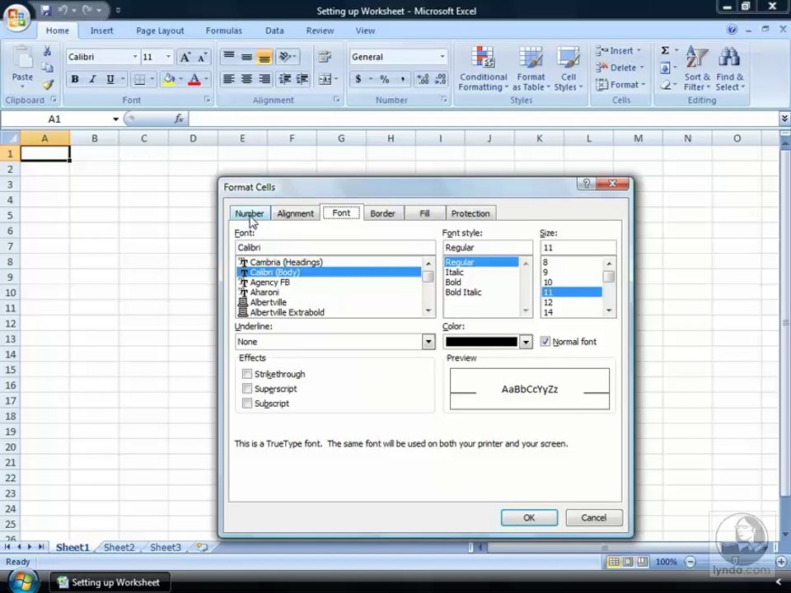791x593 pixels.
Task: Click the Increase Decimal icon
Action: pyautogui.click(x=423, y=79)
